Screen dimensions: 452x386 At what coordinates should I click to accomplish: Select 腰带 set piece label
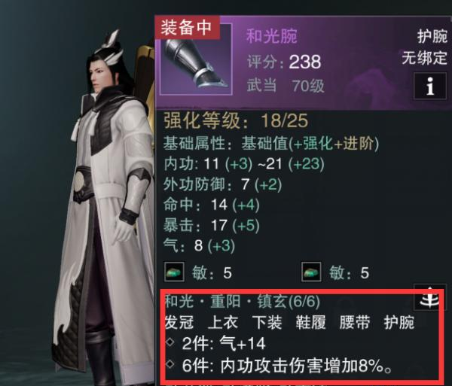pos(355,322)
